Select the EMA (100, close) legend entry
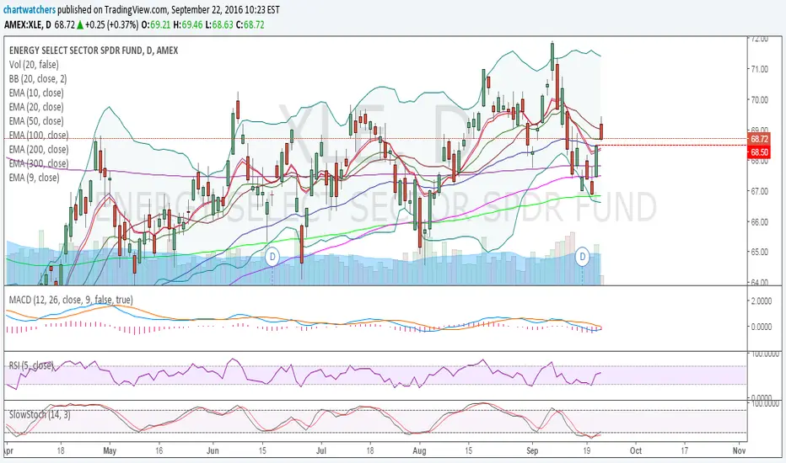786x463 pixels. [39, 136]
